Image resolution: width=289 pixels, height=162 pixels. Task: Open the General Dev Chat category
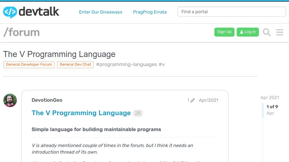point(75,65)
